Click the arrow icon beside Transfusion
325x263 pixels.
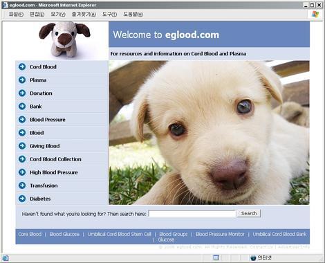(x=22, y=185)
